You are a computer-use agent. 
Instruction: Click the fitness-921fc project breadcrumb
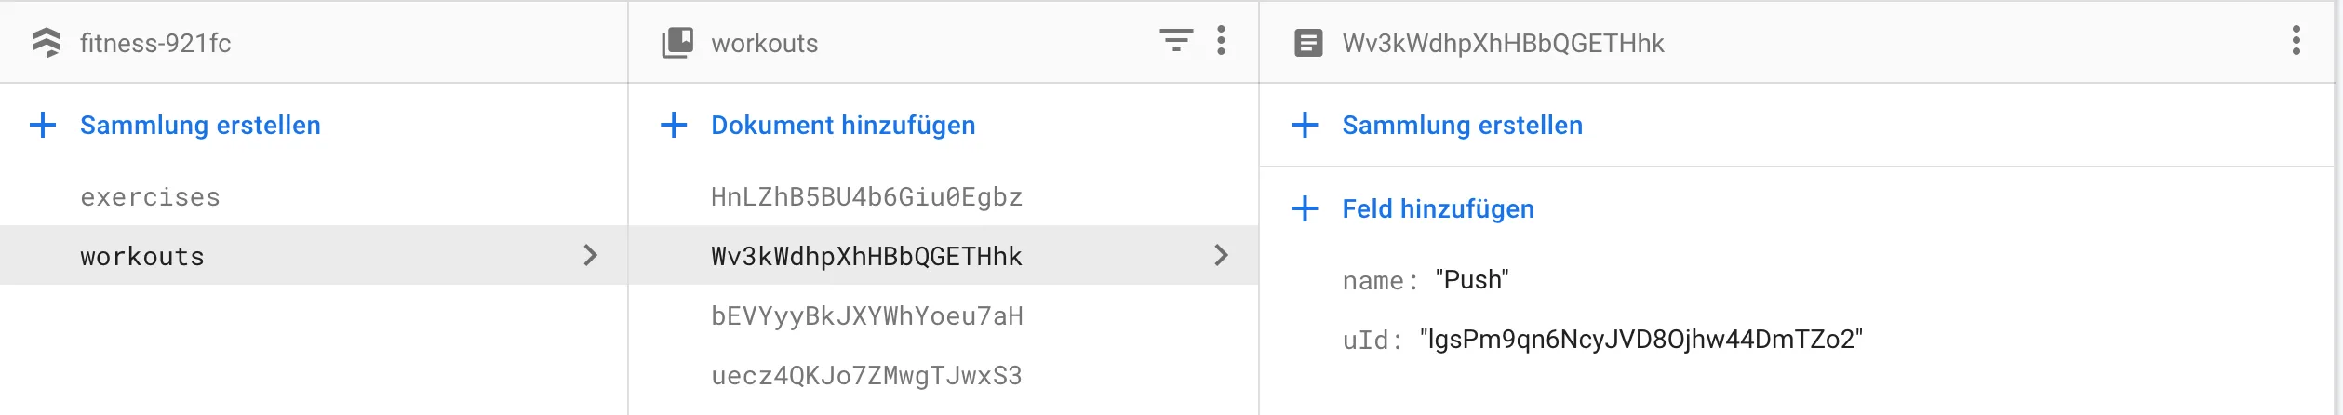(x=155, y=43)
